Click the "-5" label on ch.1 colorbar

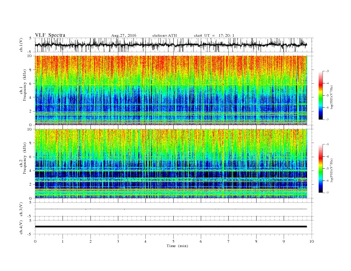pos(327,96)
